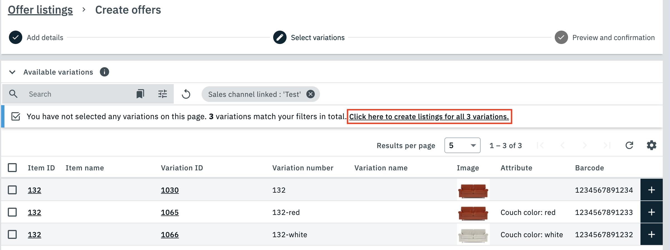Remove the 'Sales channel linked: Test' filter chip
The image size is (670, 250).
pos(310,94)
